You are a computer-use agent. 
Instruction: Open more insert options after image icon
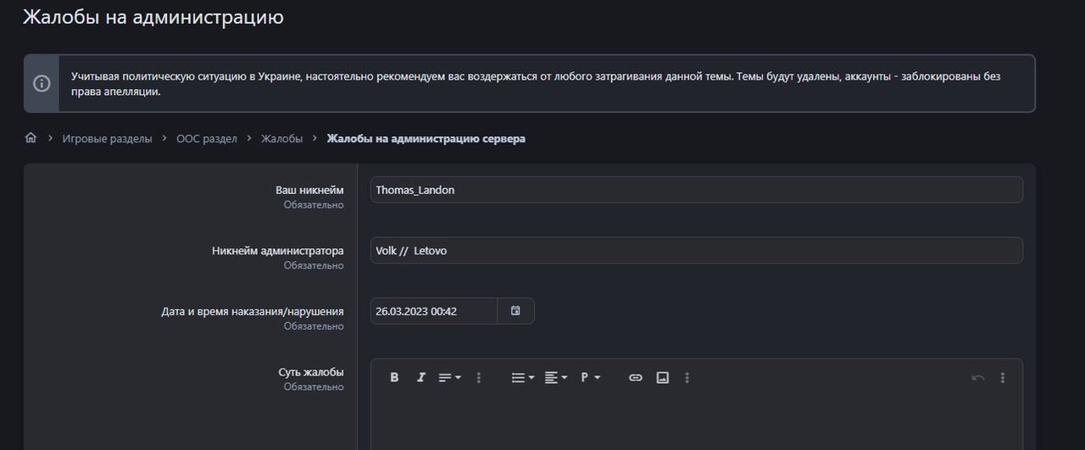point(687,378)
